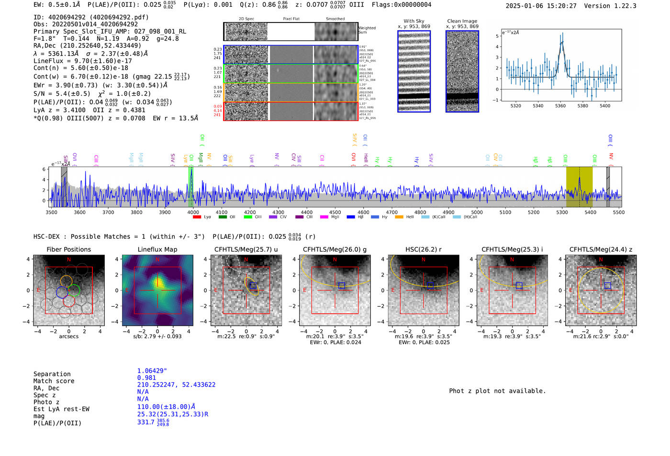Image resolution: width=670 pixels, height=456 pixels.
Task: Click the Weighted Sum 2D spectrum row
Action: coord(290,32)
